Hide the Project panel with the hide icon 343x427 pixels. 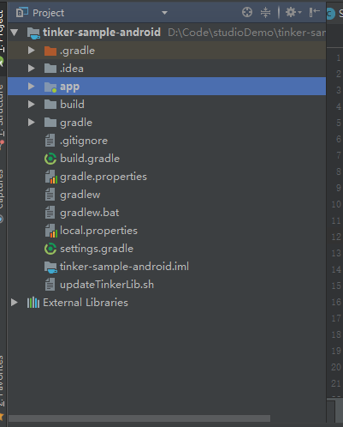tap(315, 12)
